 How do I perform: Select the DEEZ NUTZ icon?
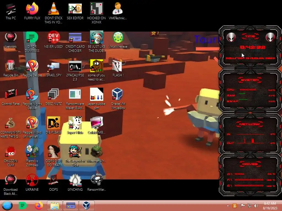coord(54,97)
